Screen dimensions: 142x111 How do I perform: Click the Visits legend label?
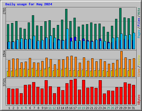[x=139, y=60]
